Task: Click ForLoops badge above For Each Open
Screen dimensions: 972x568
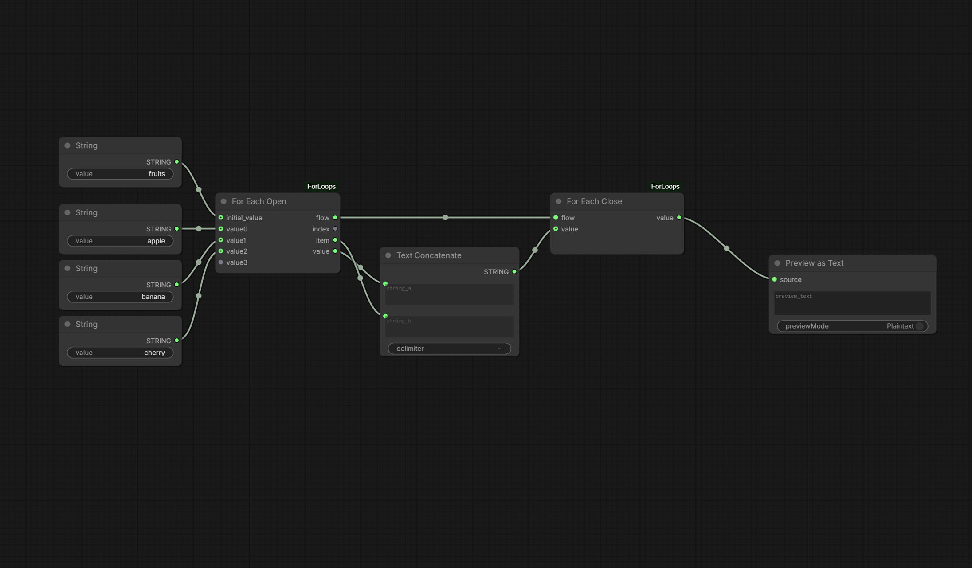Action: tap(321, 186)
